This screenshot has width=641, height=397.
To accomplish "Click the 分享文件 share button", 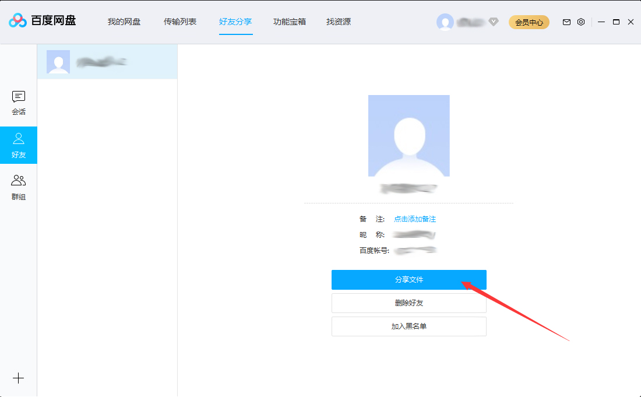I will pyautogui.click(x=408, y=280).
